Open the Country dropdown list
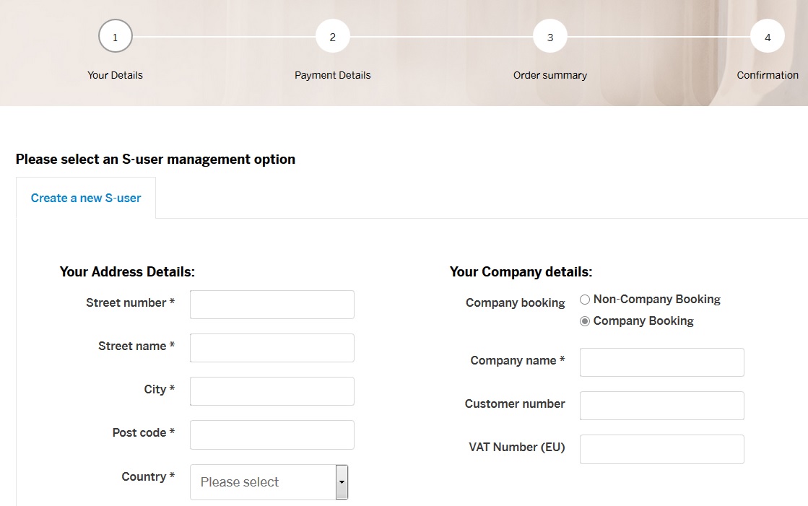Screen dimensions: 808x506 pos(263,482)
